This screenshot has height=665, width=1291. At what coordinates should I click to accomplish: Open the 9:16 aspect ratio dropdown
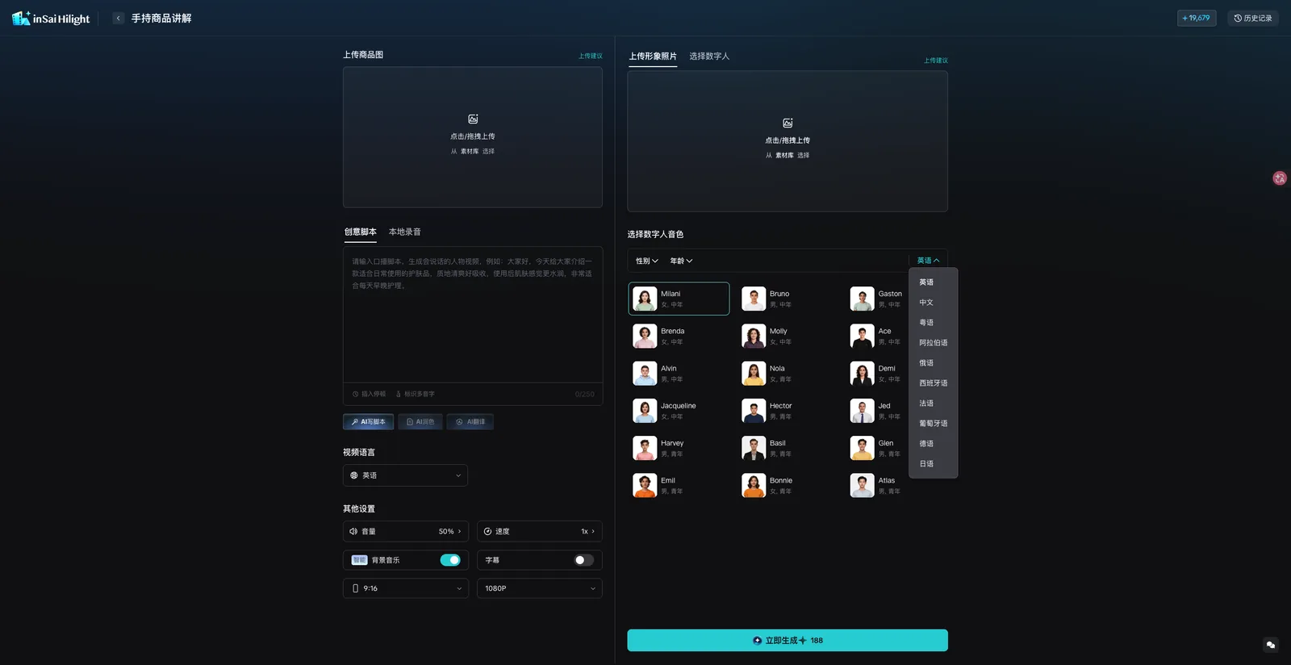[405, 588]
